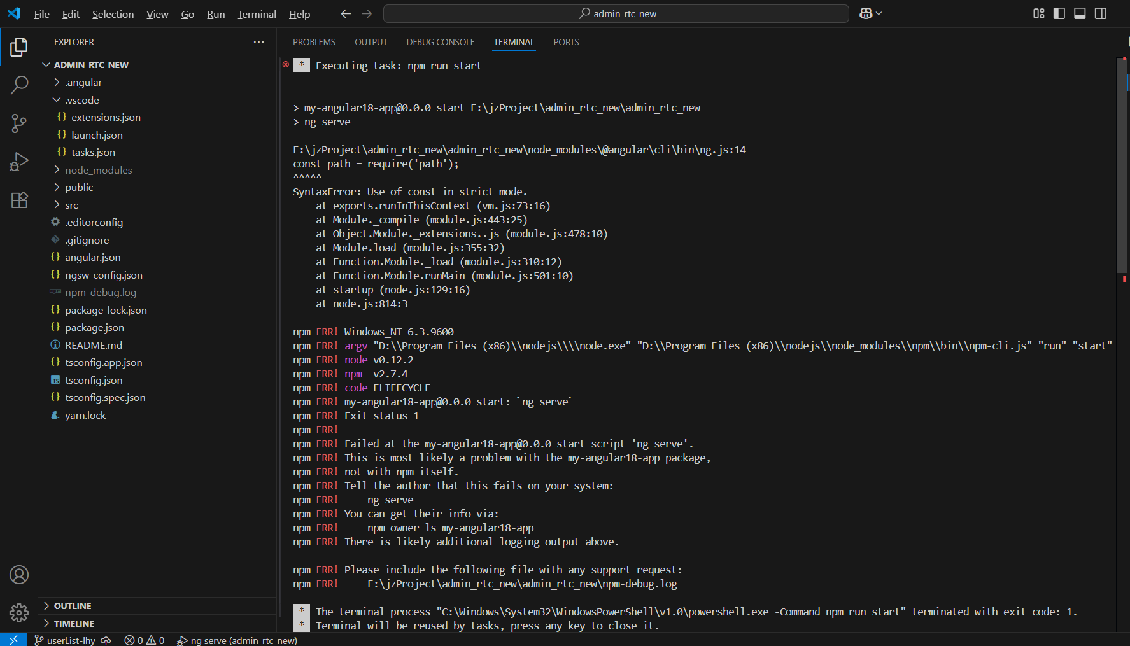Open the Help menu

tap(299, 14)
